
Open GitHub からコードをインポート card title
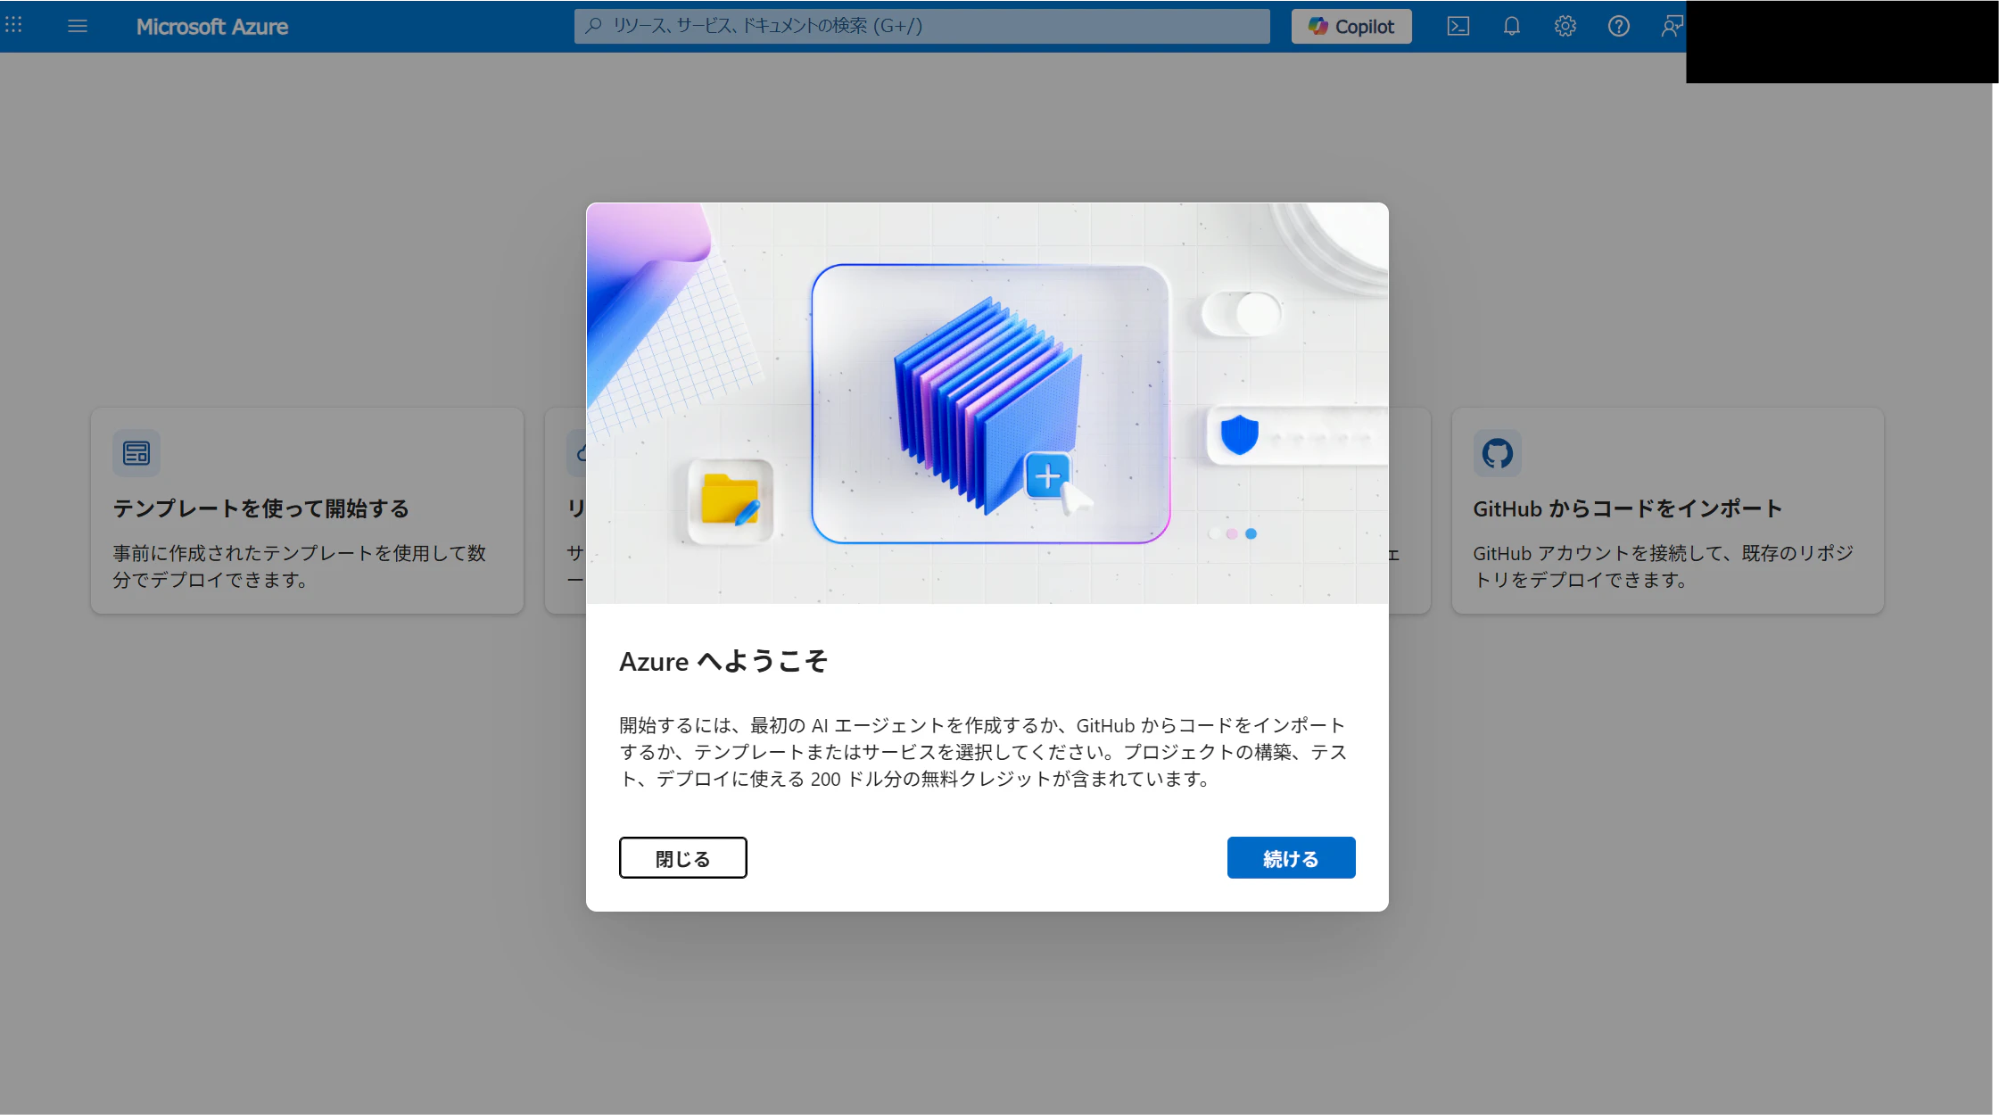pos(1627,508)
